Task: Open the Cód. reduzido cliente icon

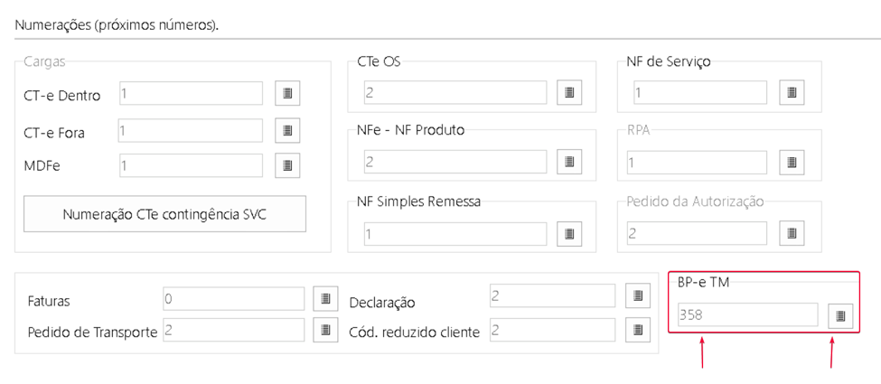Action: (x=638, y=330)
